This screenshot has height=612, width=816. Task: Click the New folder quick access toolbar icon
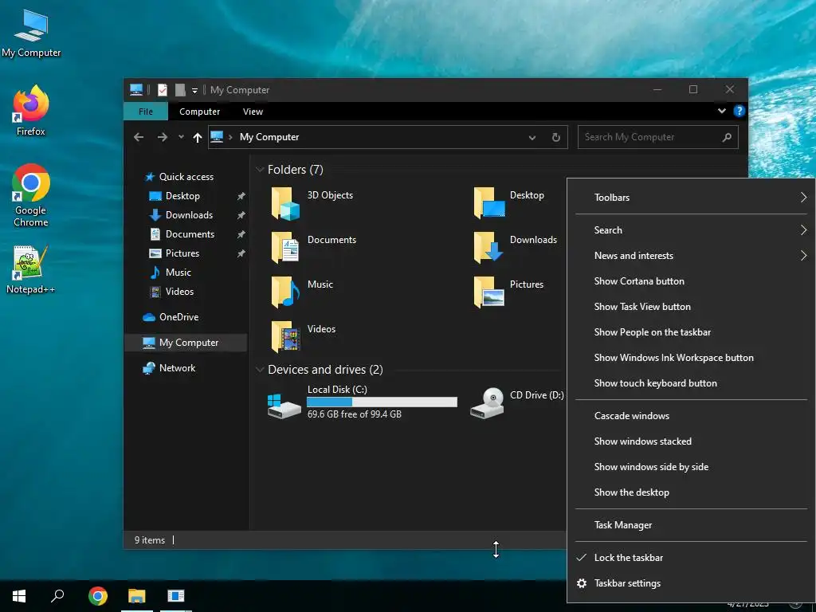[x=180, y=90]
